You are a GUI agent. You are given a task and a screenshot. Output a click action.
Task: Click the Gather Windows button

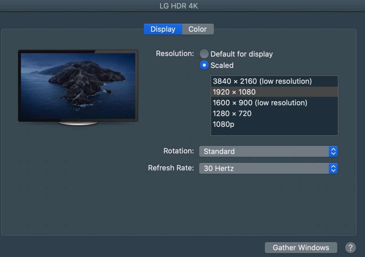pos(301,248)
